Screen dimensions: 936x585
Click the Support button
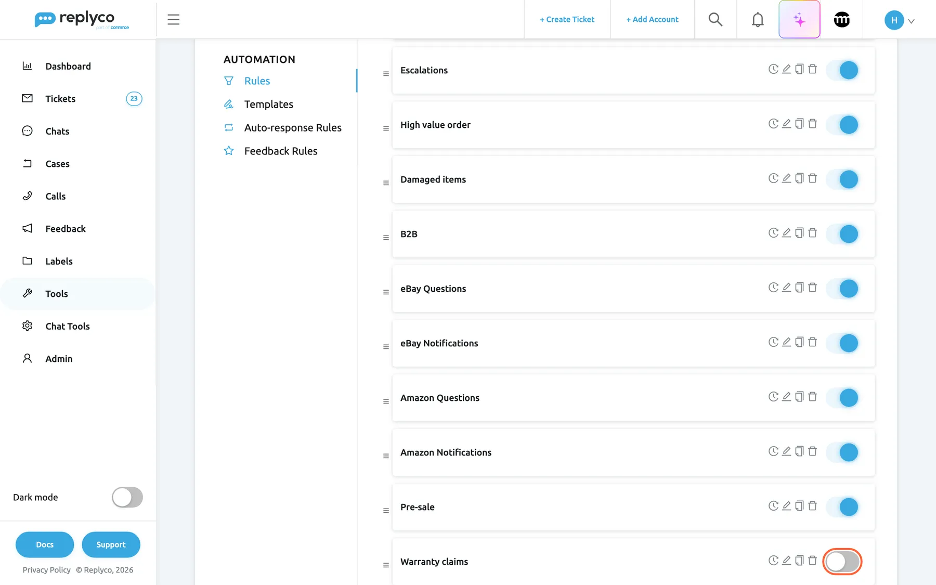click(111, 544)
